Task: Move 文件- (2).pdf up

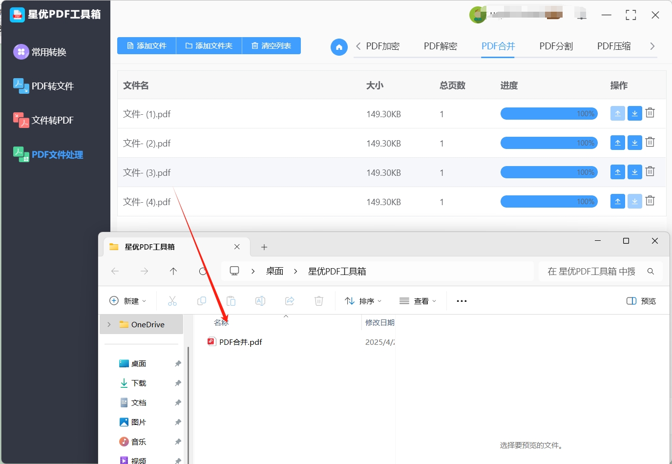Action: 618,143
